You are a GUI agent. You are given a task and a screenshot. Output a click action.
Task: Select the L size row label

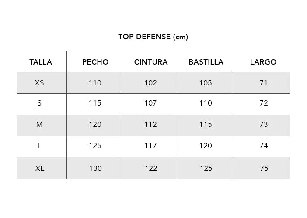pos(39,146)
